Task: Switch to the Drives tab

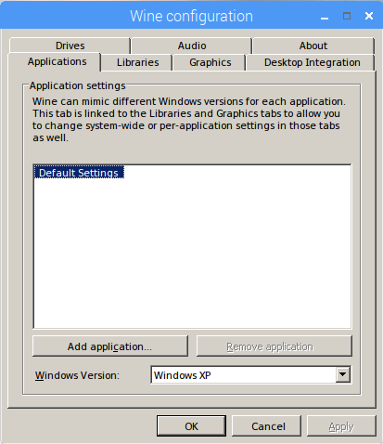Action: click(70, 46)
